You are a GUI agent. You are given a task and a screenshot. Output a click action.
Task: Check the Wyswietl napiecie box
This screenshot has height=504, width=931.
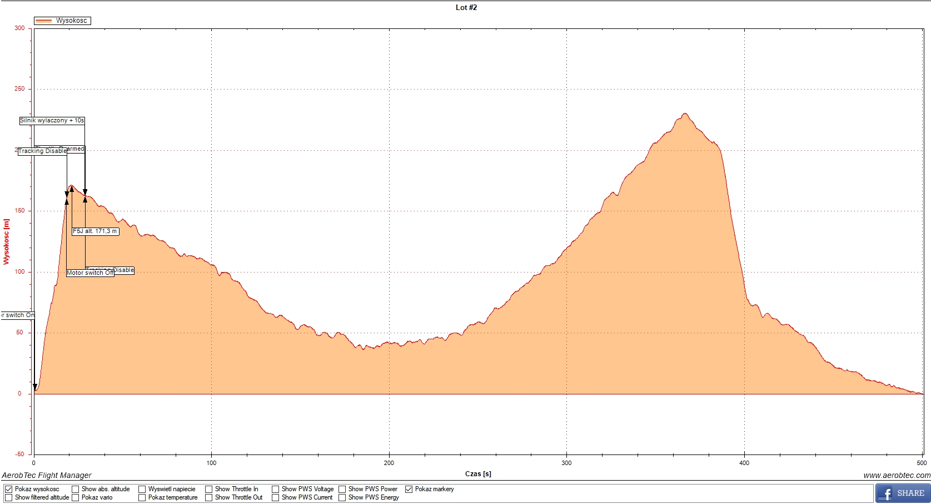(x=142, y=490)
